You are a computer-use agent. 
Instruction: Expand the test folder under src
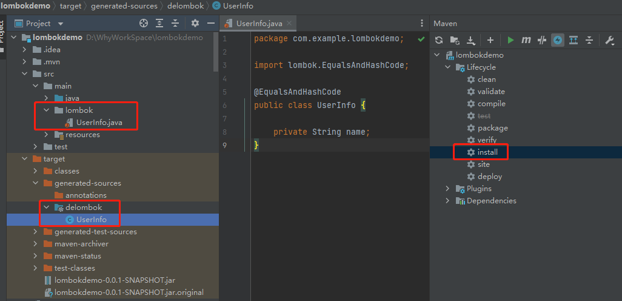(x=35, y=147)
